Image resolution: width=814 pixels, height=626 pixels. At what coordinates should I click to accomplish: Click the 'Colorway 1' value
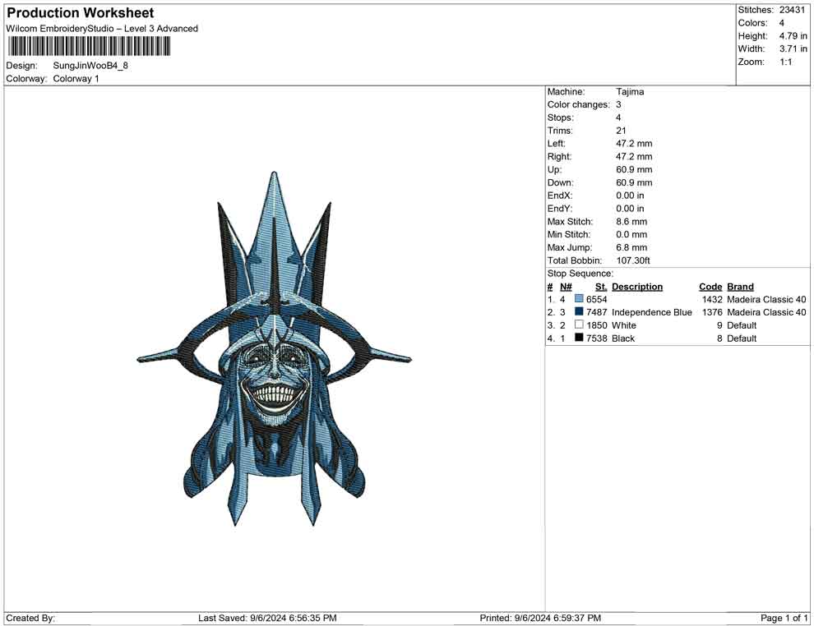[76, 78]
